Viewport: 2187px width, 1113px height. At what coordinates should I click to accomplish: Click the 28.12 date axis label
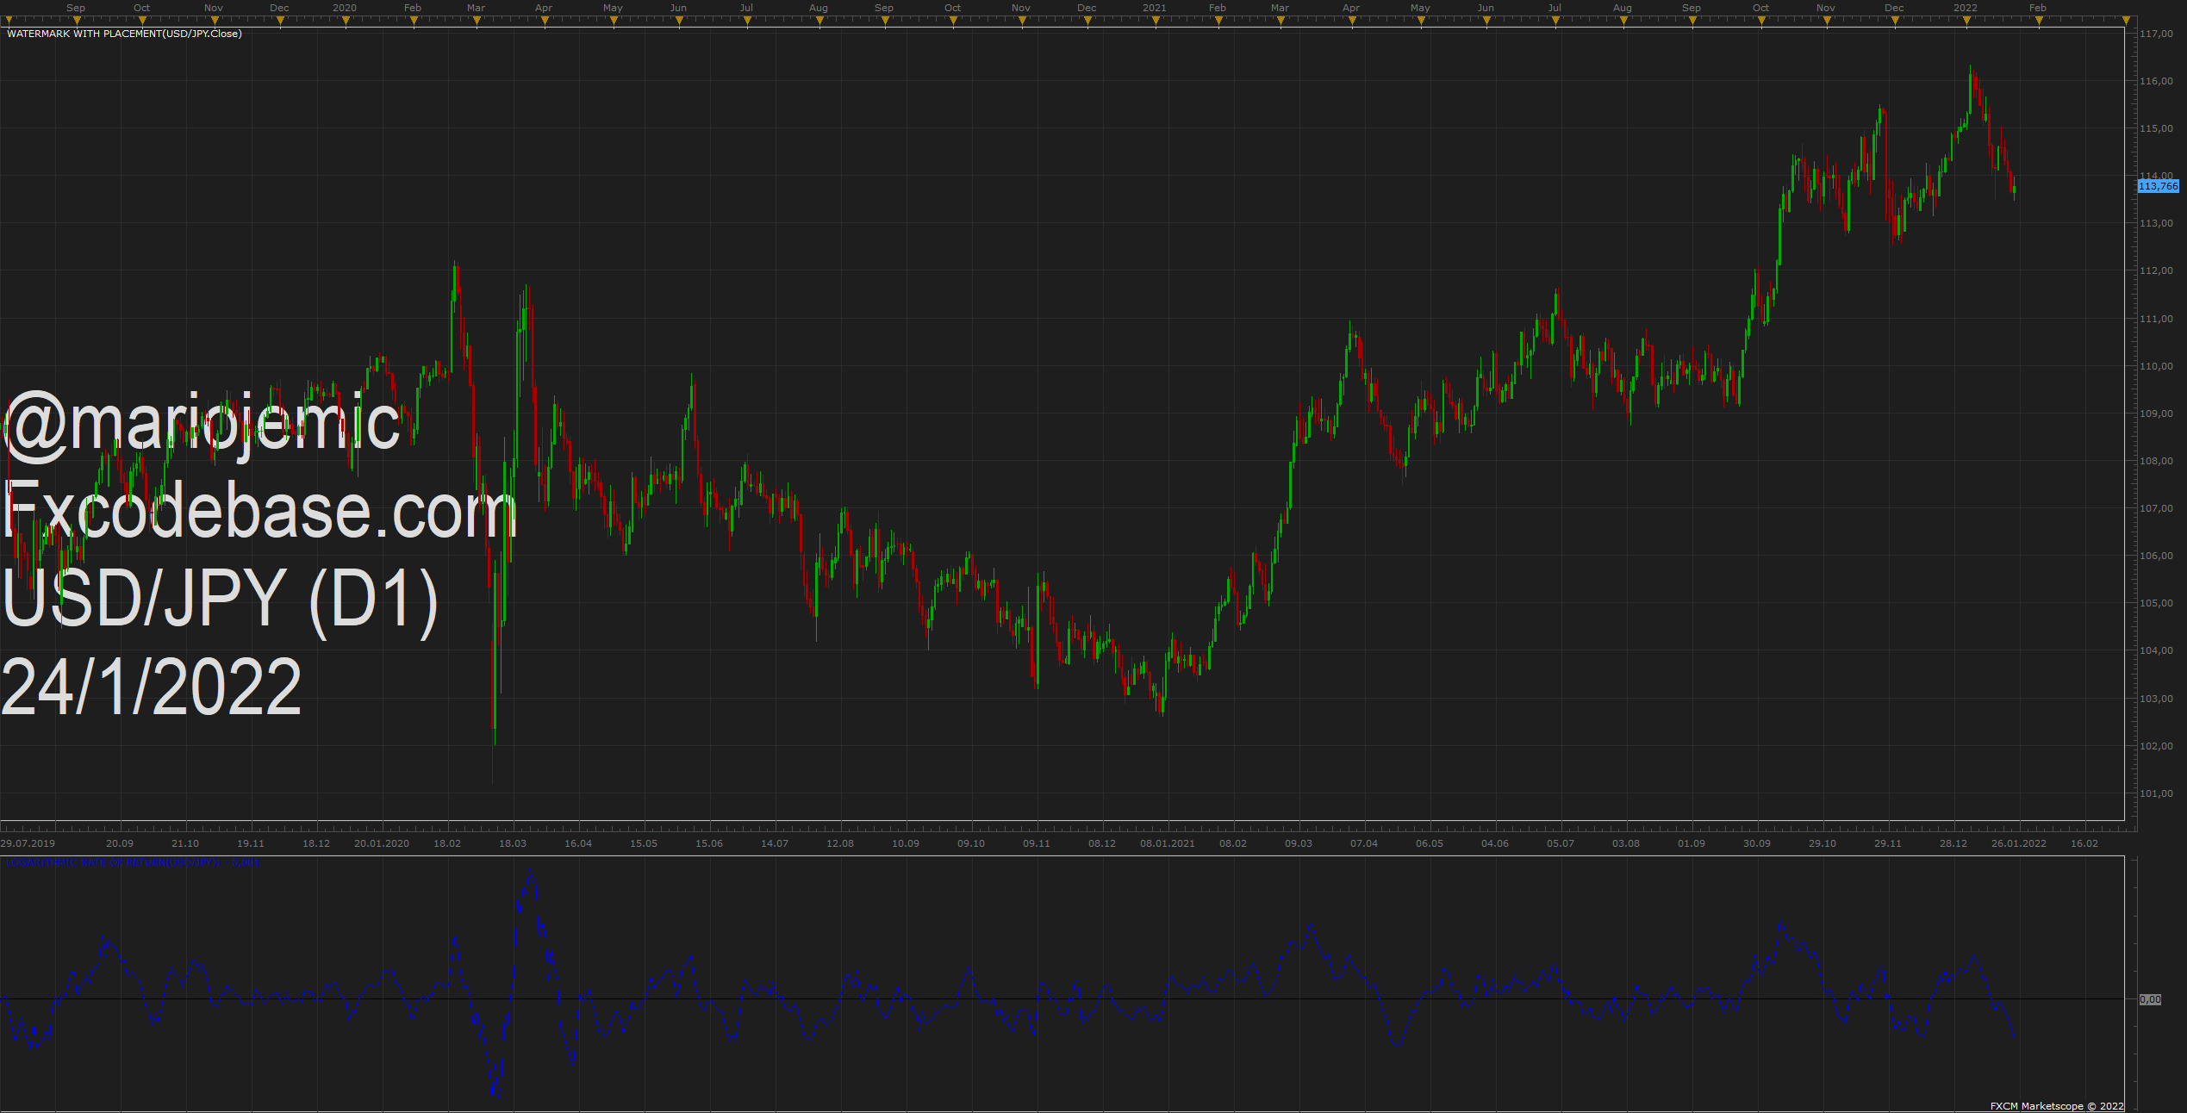[x=1953, y=843]
